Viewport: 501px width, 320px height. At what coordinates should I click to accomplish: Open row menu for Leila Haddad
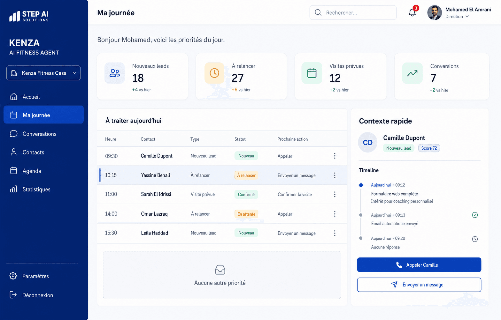pyautogui.click(x=335, y=233)
